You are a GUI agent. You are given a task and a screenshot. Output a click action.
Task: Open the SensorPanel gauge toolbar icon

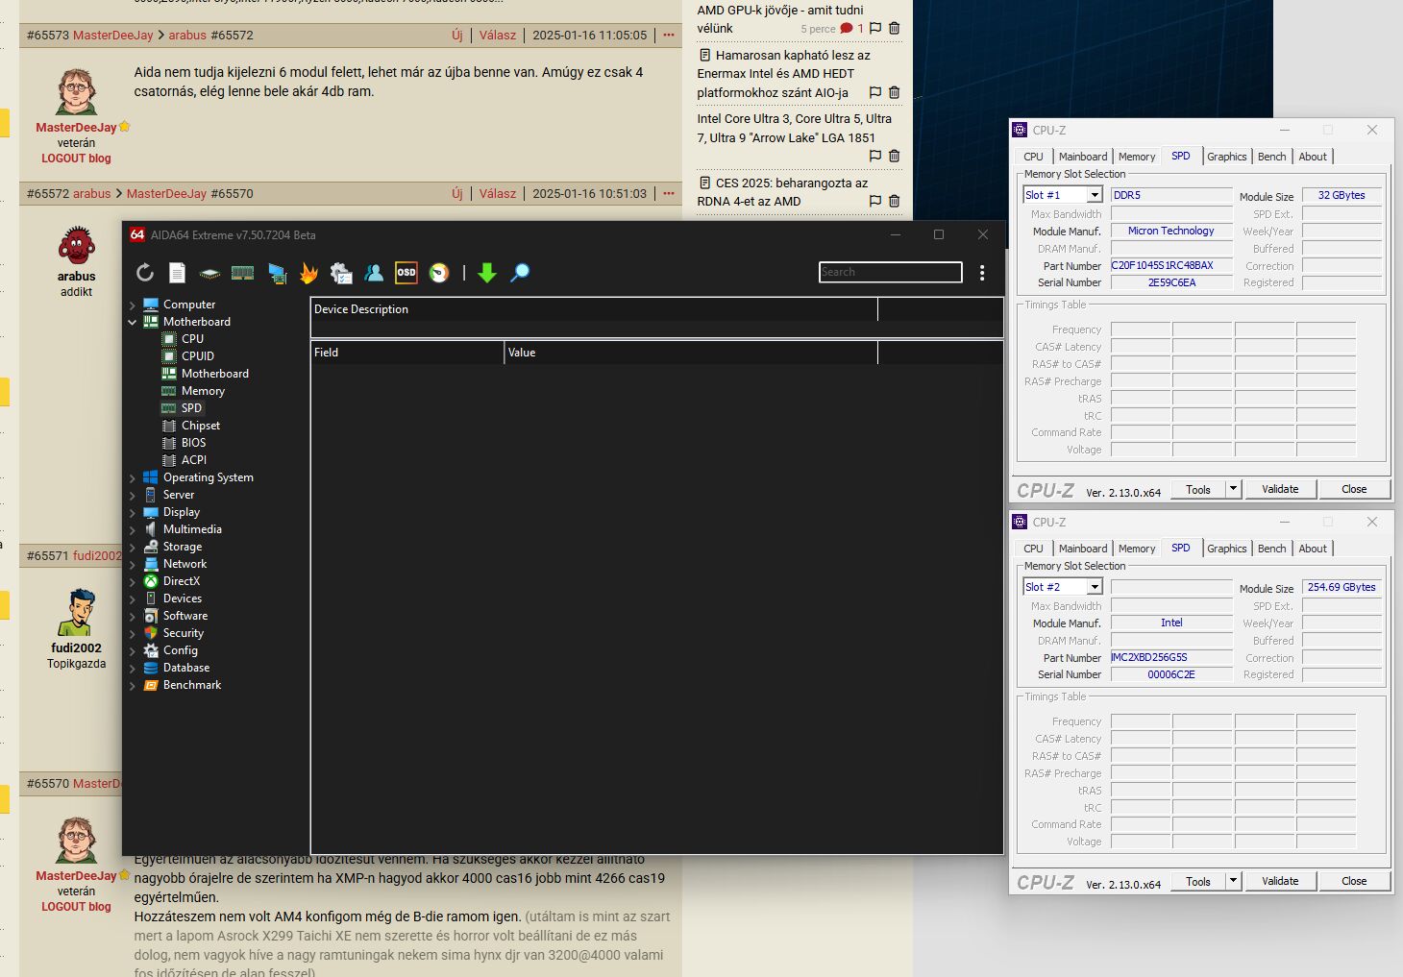(439, 273)
